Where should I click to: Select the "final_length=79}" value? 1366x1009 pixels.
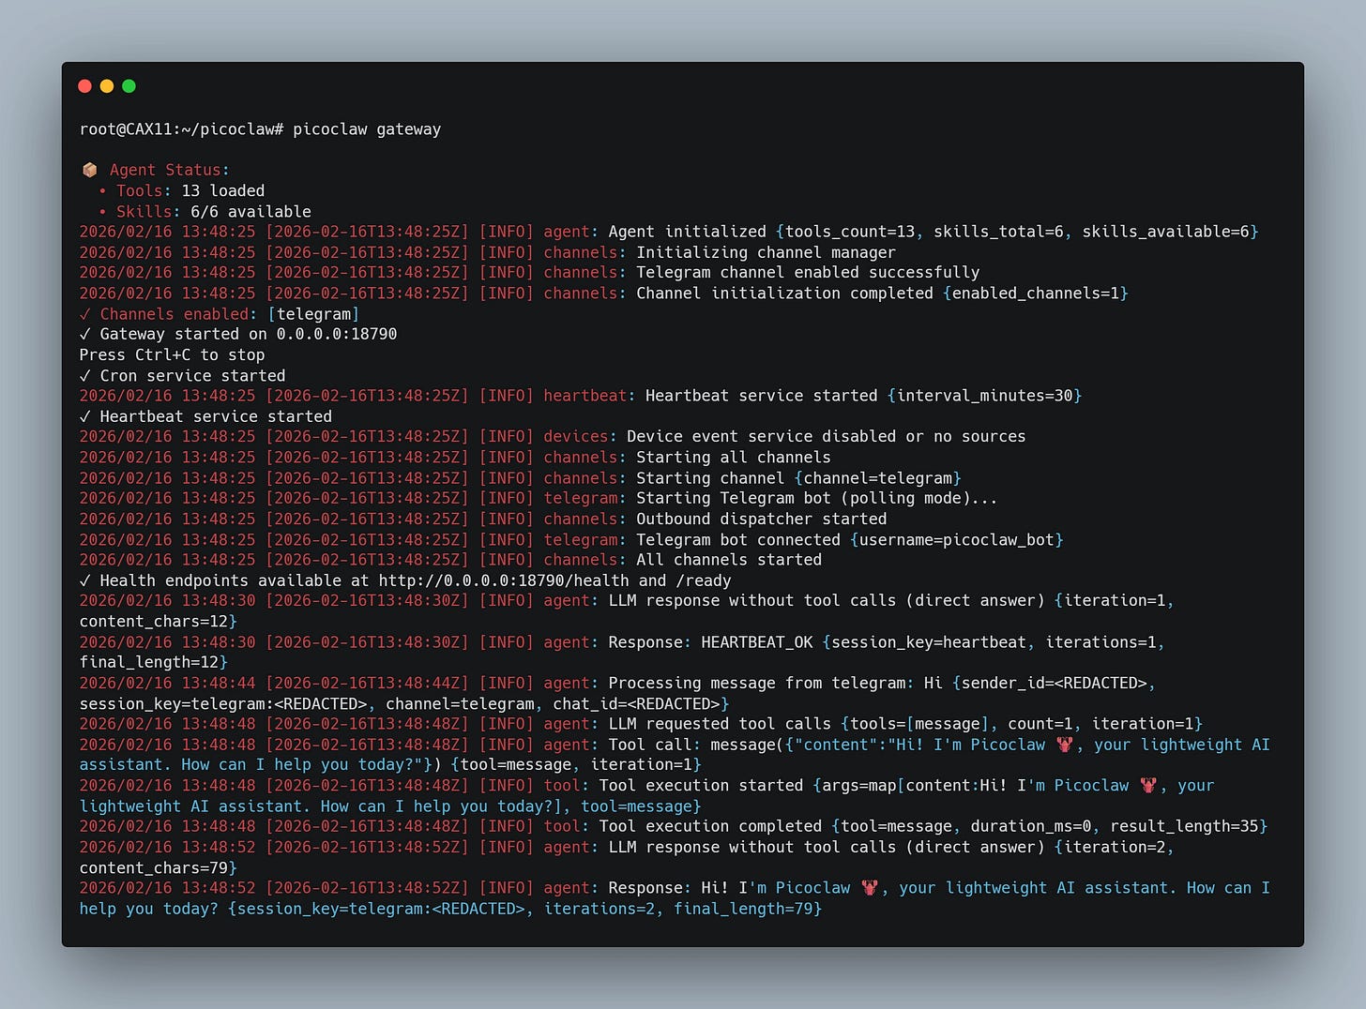748,909
